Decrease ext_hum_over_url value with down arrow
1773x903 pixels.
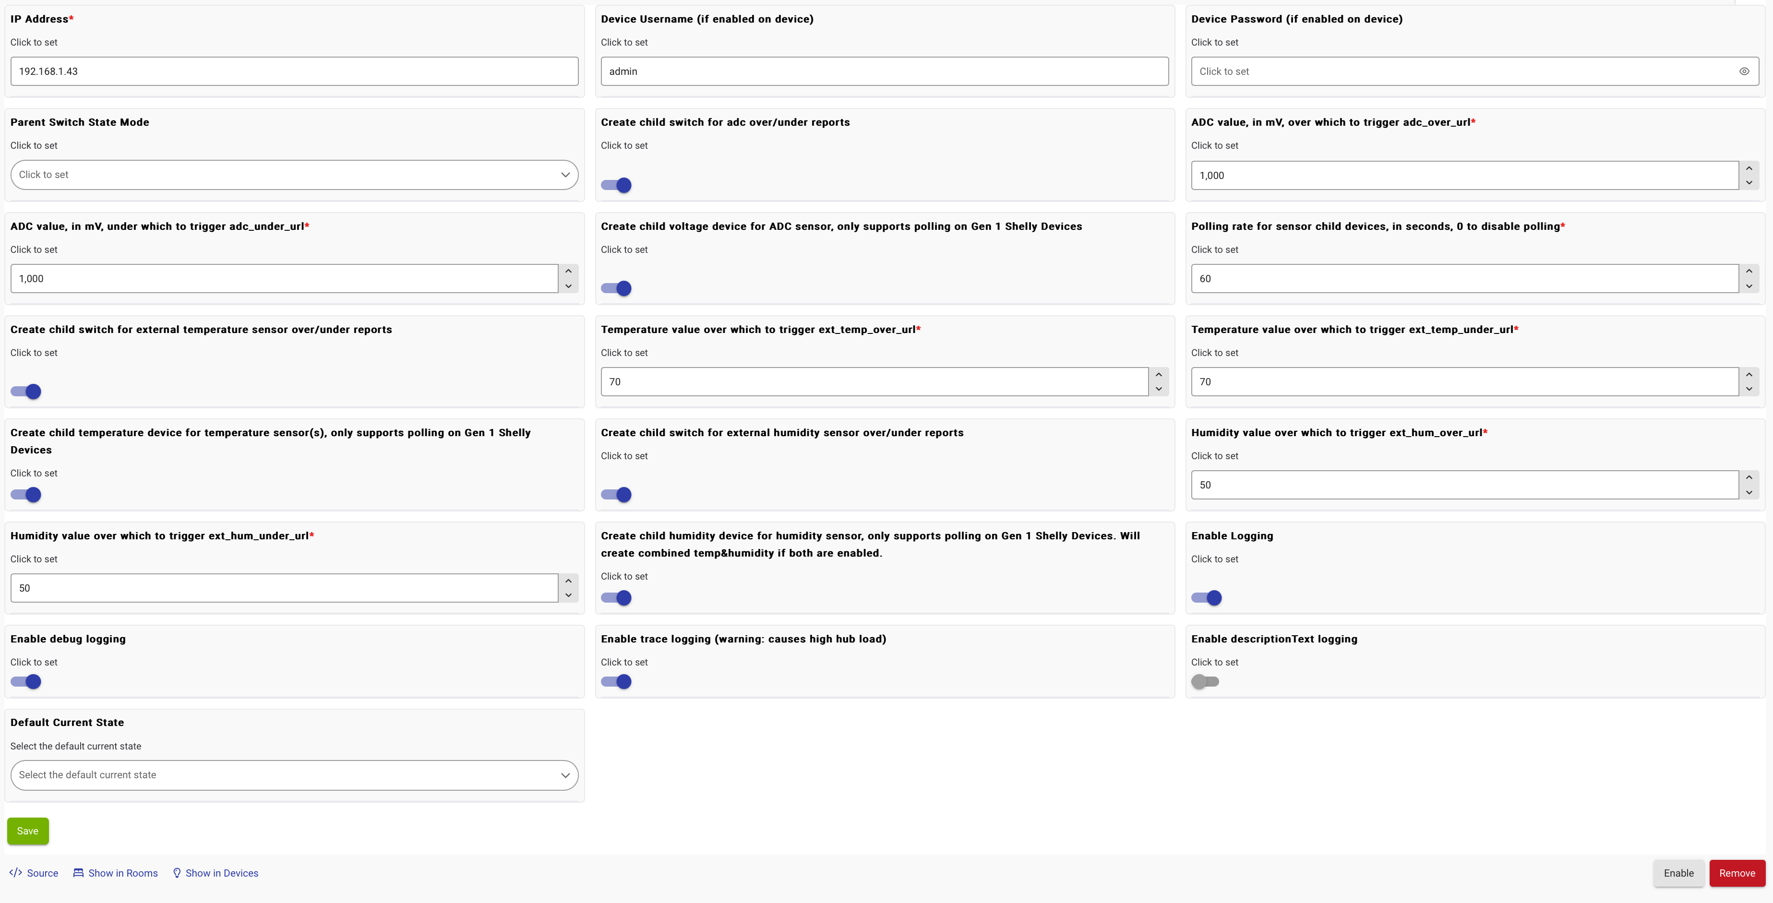[x=1748, y=493]
